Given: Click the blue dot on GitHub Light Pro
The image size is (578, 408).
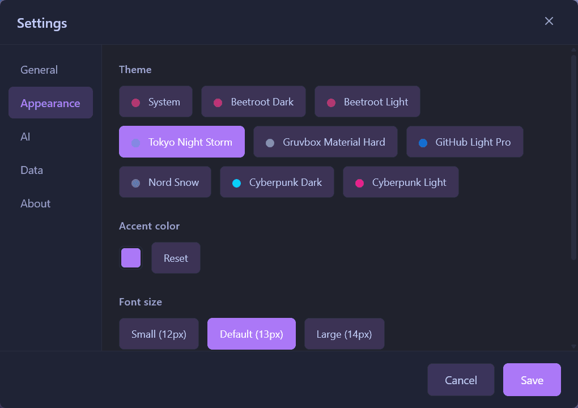Looking at the screenshot, I should click(422, 142).
